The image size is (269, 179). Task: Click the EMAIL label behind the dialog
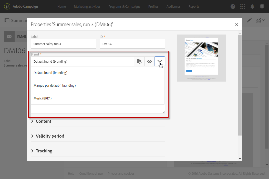pos(22,37)
